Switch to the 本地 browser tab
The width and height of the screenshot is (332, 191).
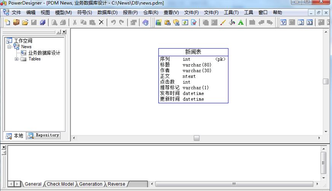[14, 136]
